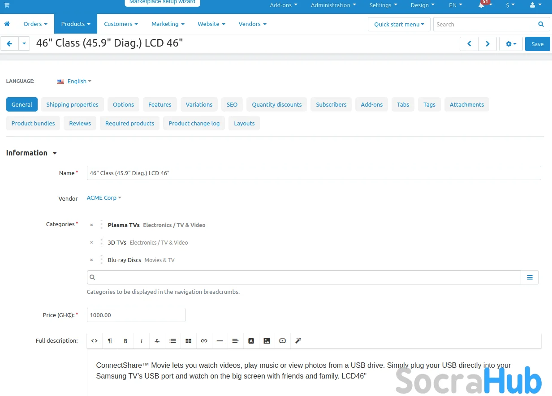This screenshot has width=552, height=396.
Task: Click the shopping cart icon in top bar
Action: coord(7,5)
